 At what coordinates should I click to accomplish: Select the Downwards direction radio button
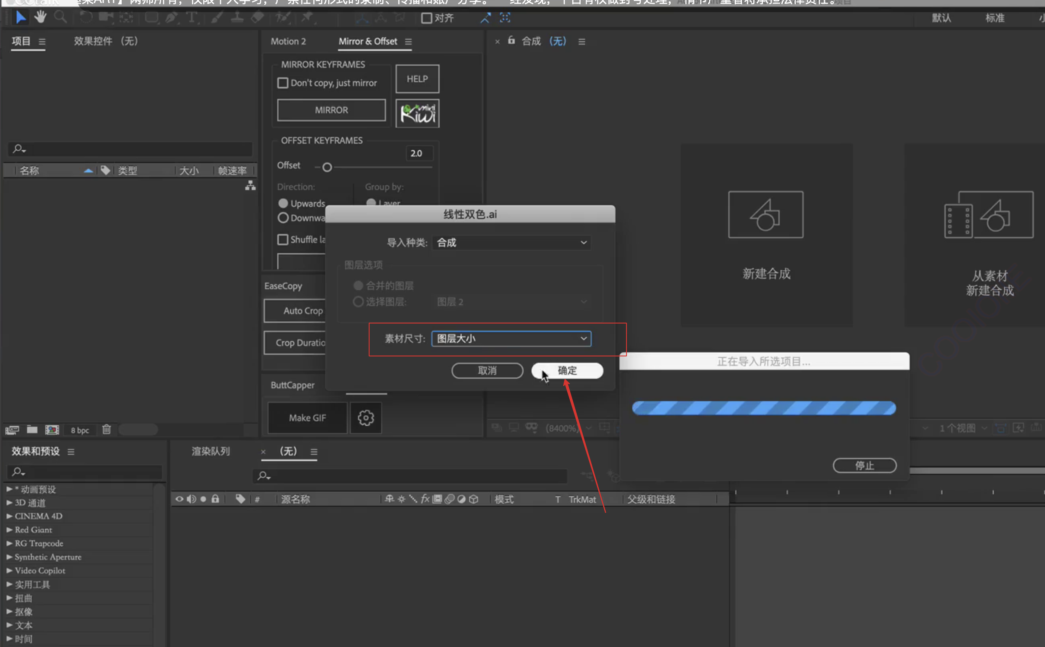coord(283,218)
